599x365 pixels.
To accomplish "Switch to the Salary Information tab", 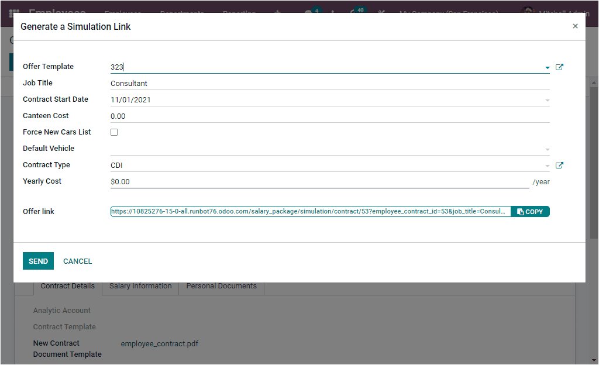I will click(140, 285).
